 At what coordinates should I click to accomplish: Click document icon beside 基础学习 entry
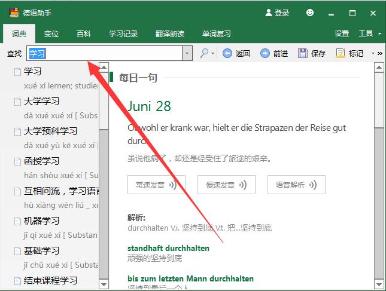[x=17, y=251]
